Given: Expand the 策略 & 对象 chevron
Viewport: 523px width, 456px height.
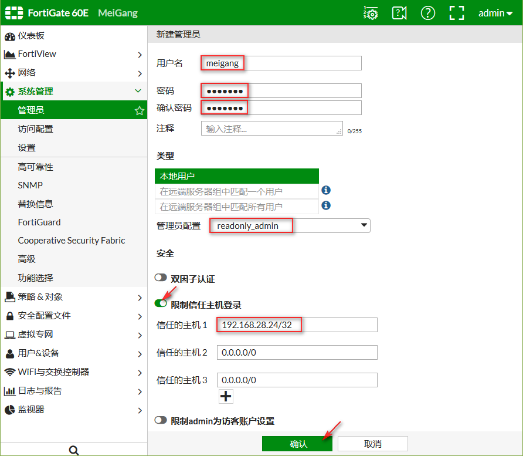Looking at the screenshot, I should click(x=140, y=298).
